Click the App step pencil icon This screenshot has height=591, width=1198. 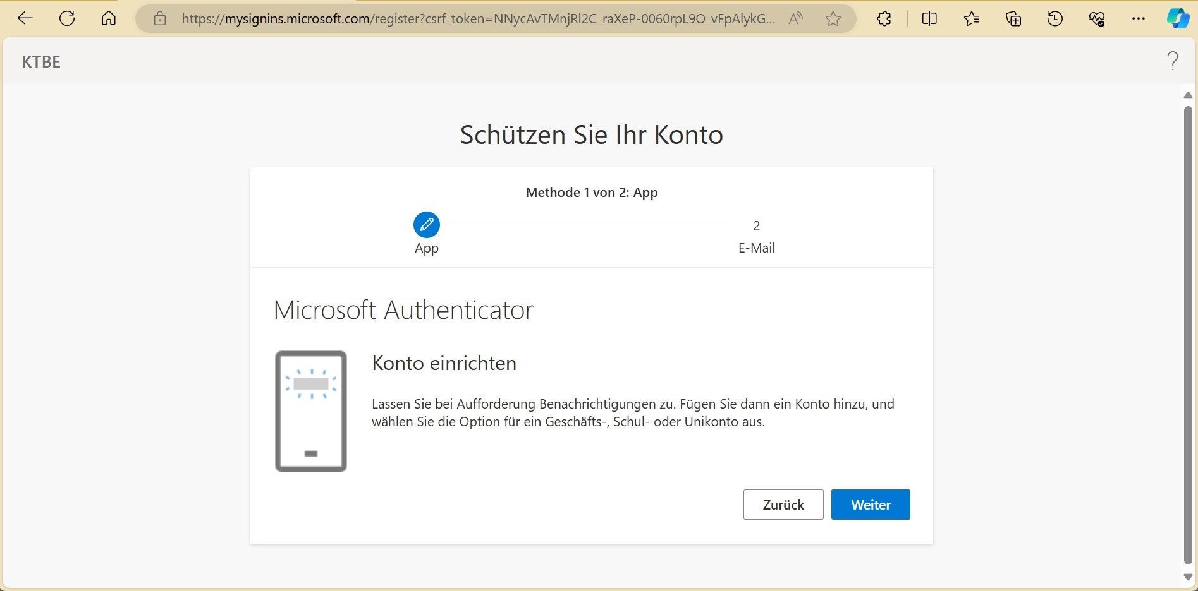tap(426, 224)
